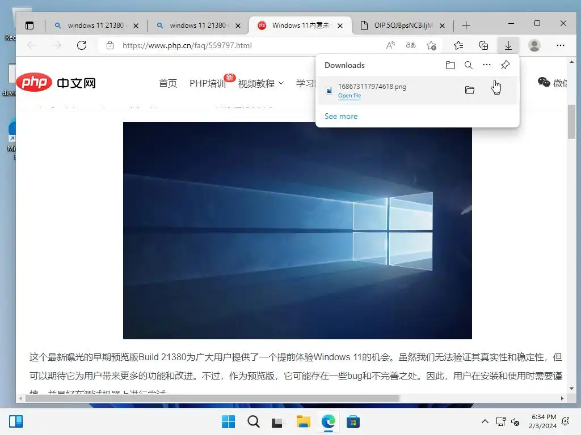Viewport: 581px width, 435px height.
Task: Open 首页 navigation item
Action: coord(168,83)
